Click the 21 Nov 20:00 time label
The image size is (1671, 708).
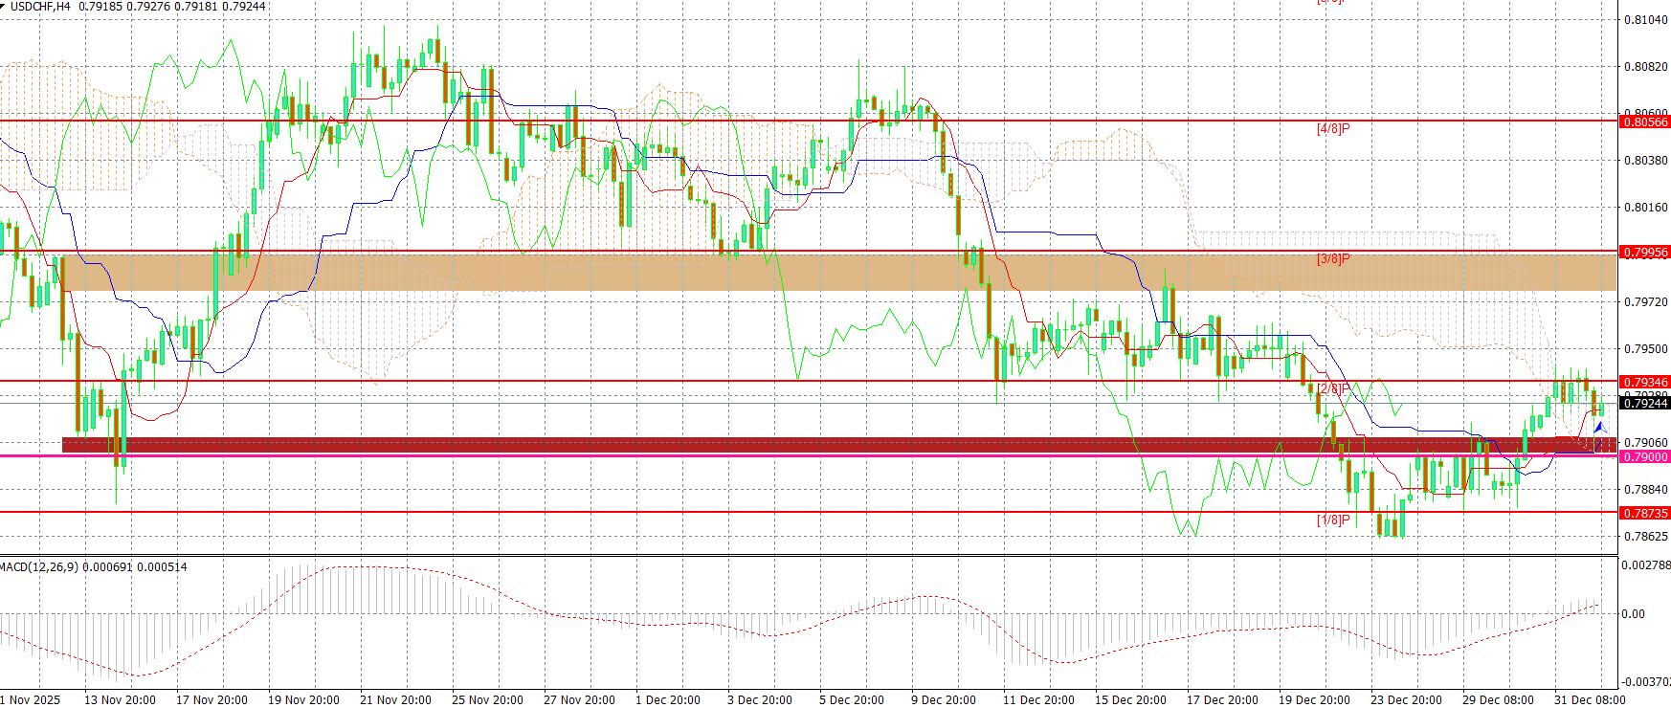click(395, 699)
